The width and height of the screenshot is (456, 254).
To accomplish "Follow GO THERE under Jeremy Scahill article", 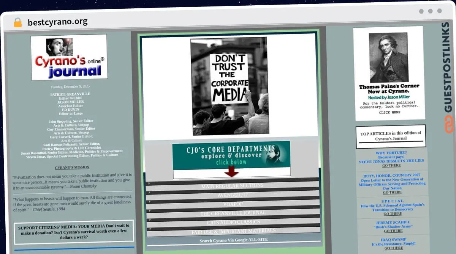I will click(x=393, y=231).
